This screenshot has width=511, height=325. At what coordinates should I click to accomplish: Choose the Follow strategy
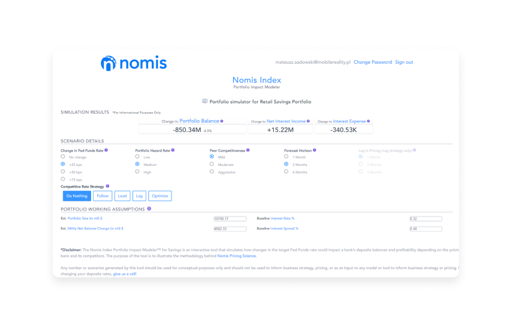(x=103, y=196)
